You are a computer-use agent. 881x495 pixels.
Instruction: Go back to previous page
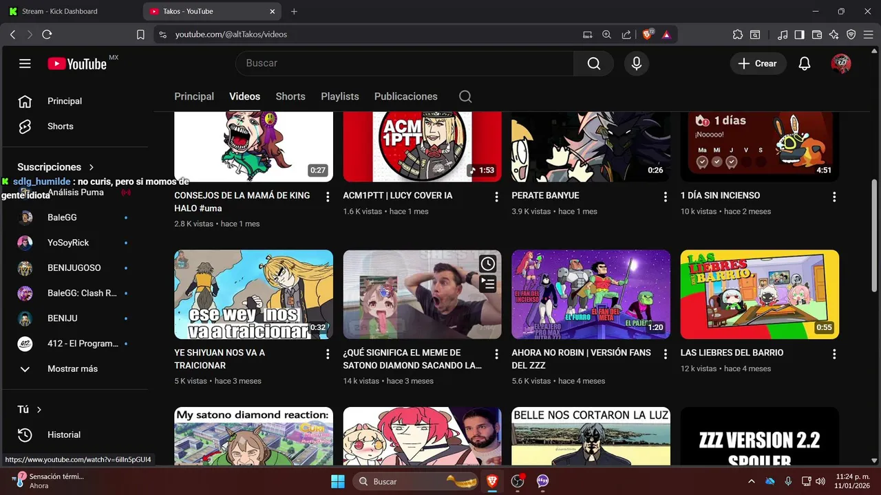point(12,34)
